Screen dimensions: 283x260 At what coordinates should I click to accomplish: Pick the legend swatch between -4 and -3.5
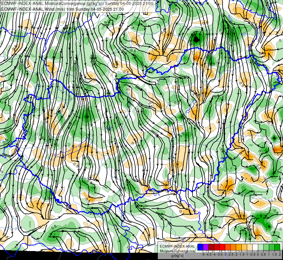217,247
